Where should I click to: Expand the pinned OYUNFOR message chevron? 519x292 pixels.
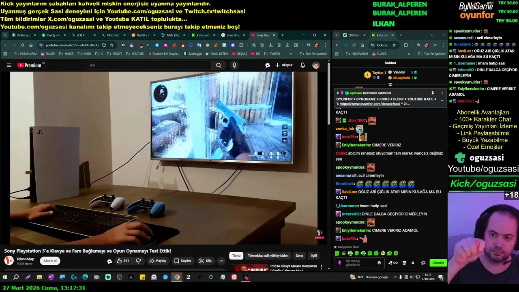click(x=442, y=100)
